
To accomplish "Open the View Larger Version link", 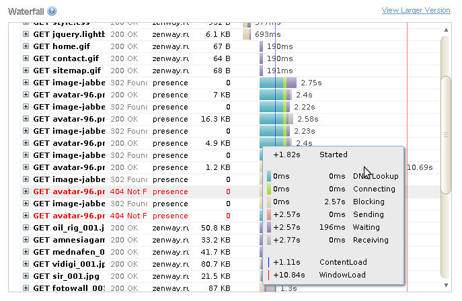I will (x=416, y=10).
